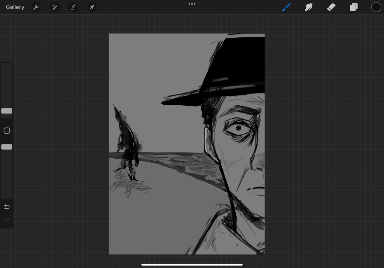Undo the last stroke
The width and height of the screenshot is (384, 268).
click(x=7, y=207)
